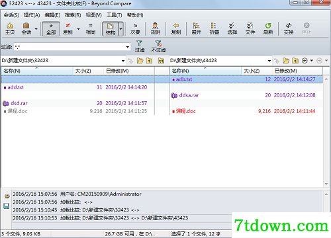331x238 pixels.
Task: Toggle the 结构 folder structure view
Action: 111,28
